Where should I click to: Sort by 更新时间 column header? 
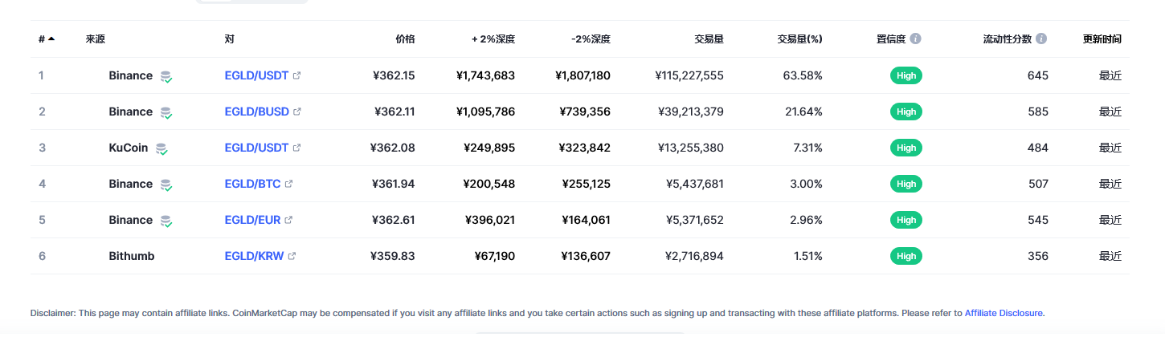coord(1102,39)
